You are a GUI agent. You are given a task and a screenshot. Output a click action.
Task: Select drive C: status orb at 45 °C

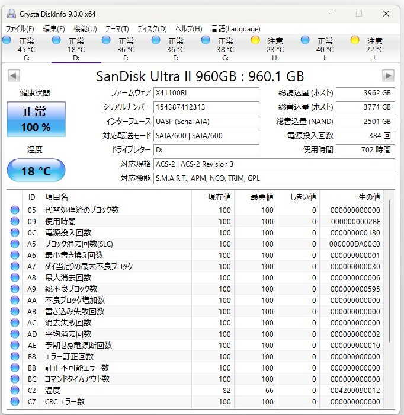pyautogui.click(x=7, y=40)
